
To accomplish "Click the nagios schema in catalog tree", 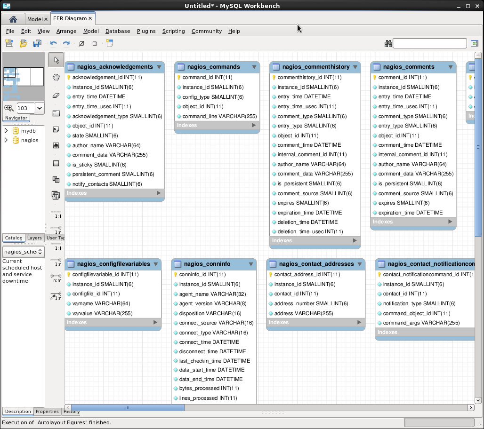I will 30,140.
